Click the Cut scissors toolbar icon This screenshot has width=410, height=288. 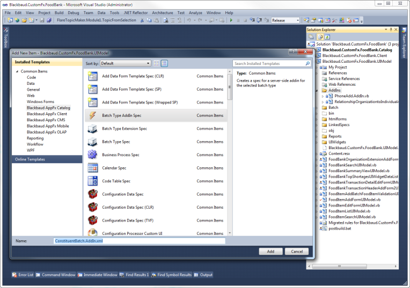coord(142,20)
